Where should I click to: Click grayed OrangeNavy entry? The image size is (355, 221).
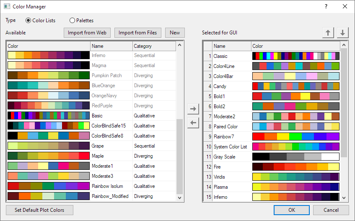104,96
